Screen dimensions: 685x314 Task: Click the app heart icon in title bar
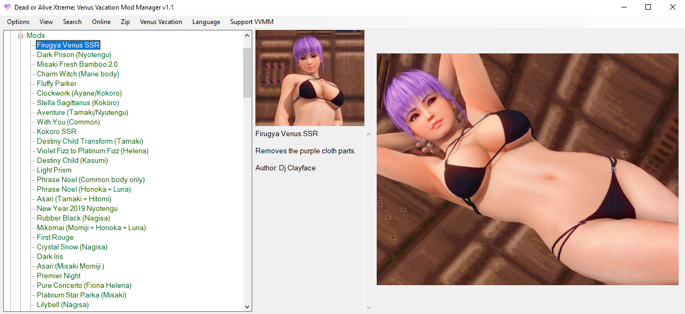7,7
